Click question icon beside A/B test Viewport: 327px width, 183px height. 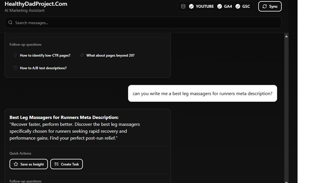(15, 68)
